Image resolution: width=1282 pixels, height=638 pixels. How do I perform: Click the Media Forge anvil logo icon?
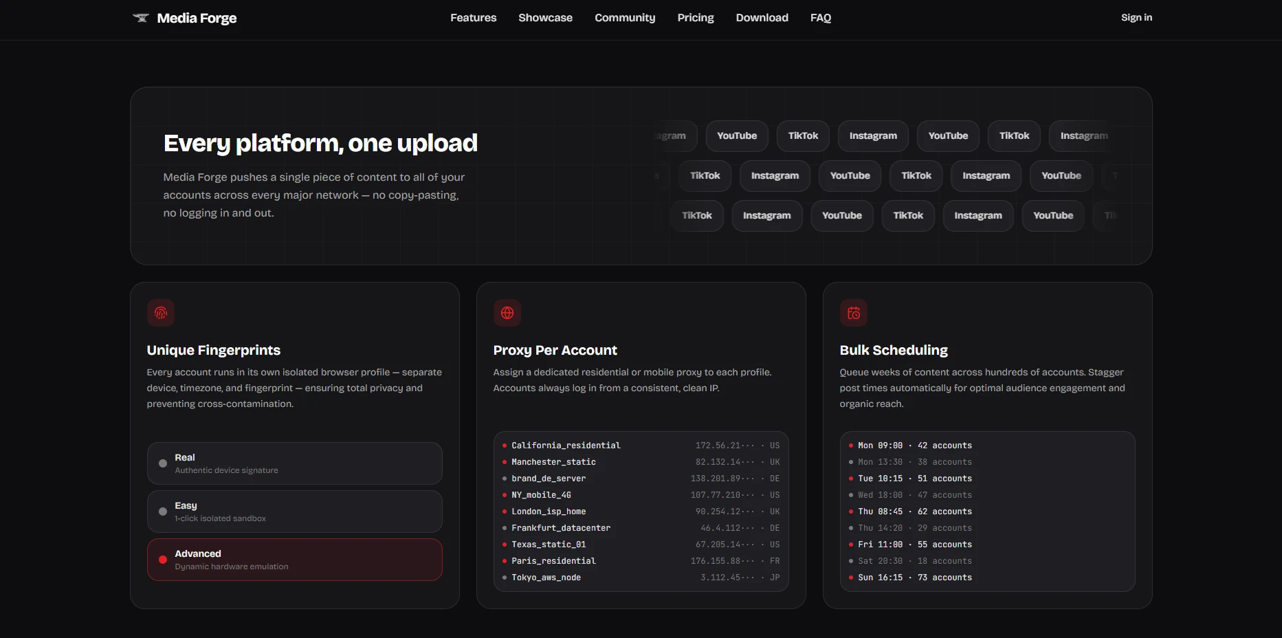coord(141,18)
